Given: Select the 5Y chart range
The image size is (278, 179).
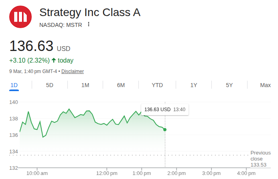Looking at the screenshot, I should tap(229, 85).
